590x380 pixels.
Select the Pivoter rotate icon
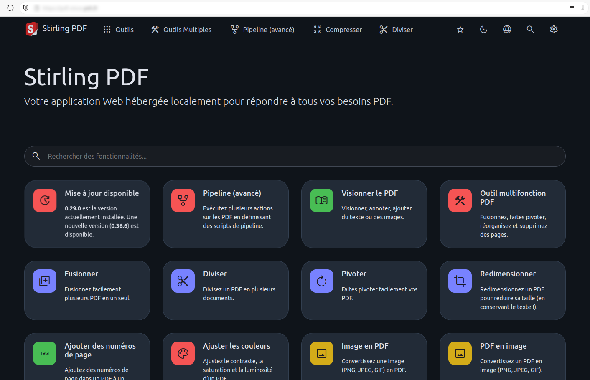321,281
